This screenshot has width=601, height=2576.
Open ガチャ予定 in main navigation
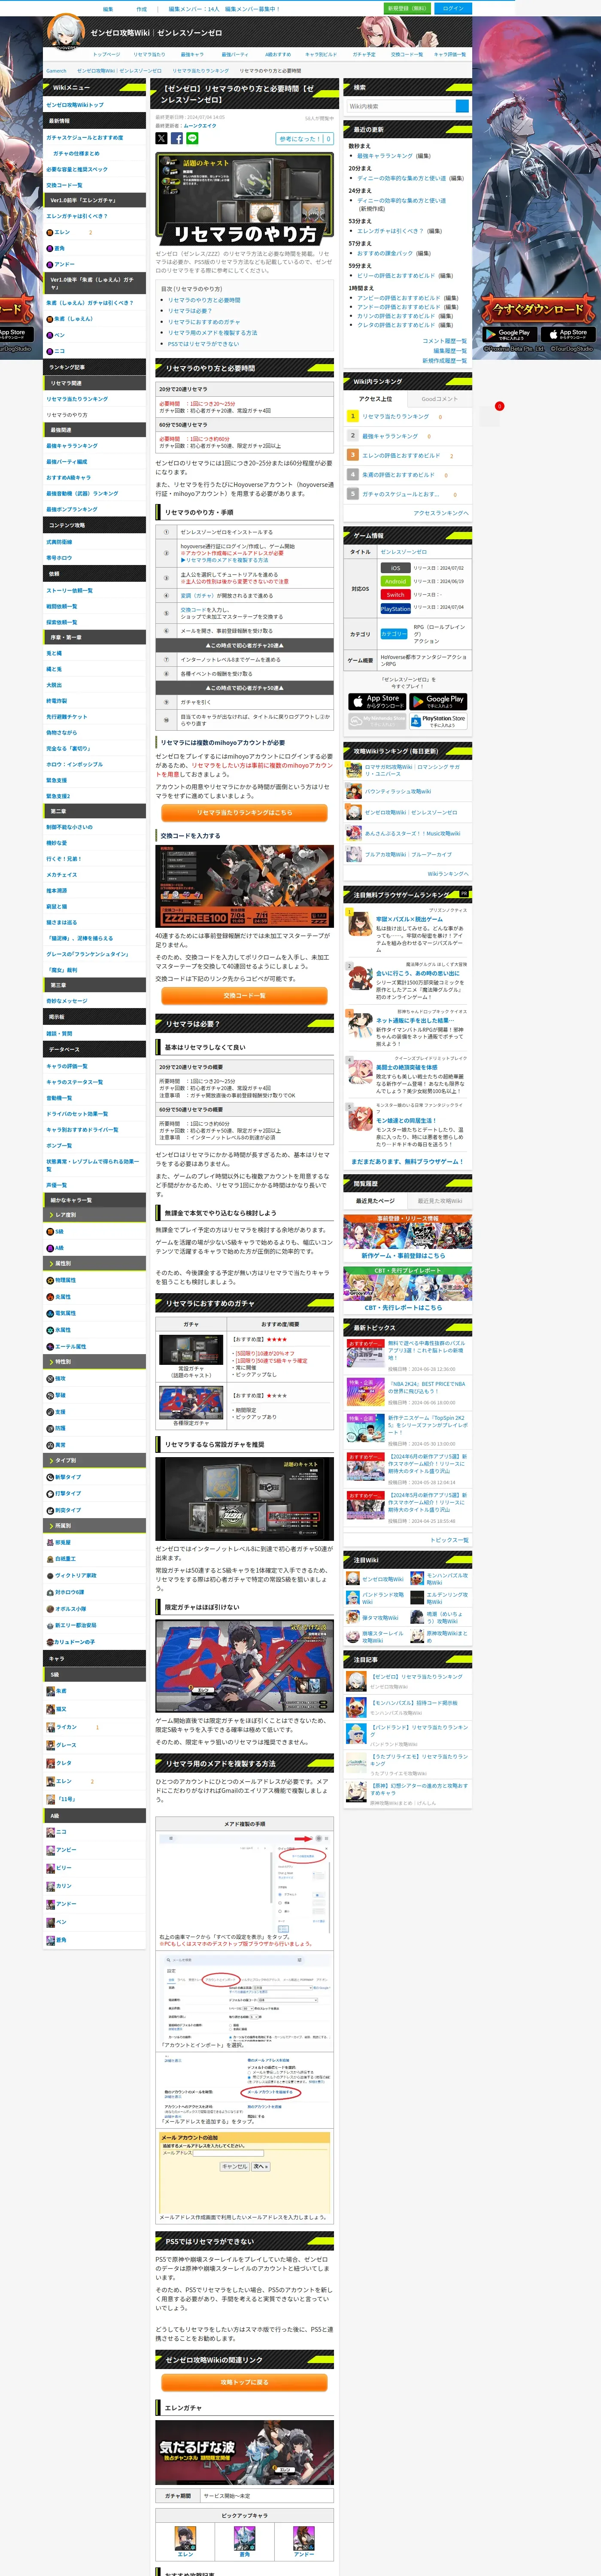(364, 54)
